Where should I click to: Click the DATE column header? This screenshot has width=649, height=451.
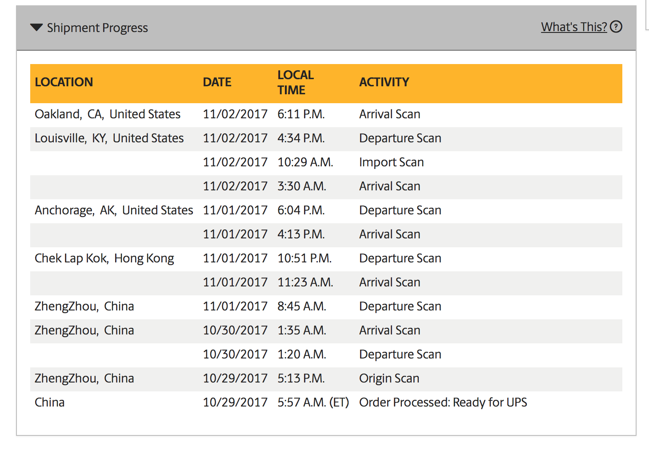point(217,82)
